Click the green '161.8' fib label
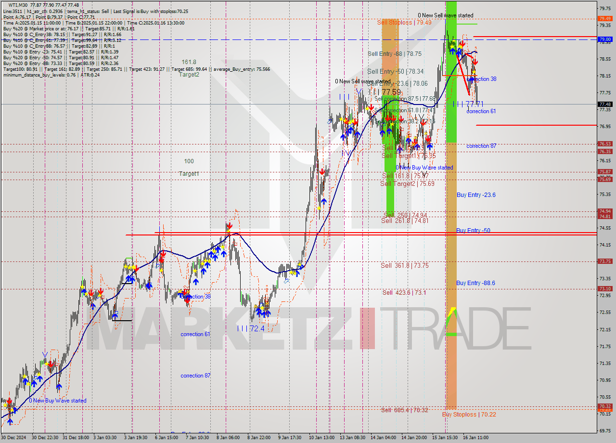This screenshot has width=616, height=443. pyautogui.click(x=189, y=62)
